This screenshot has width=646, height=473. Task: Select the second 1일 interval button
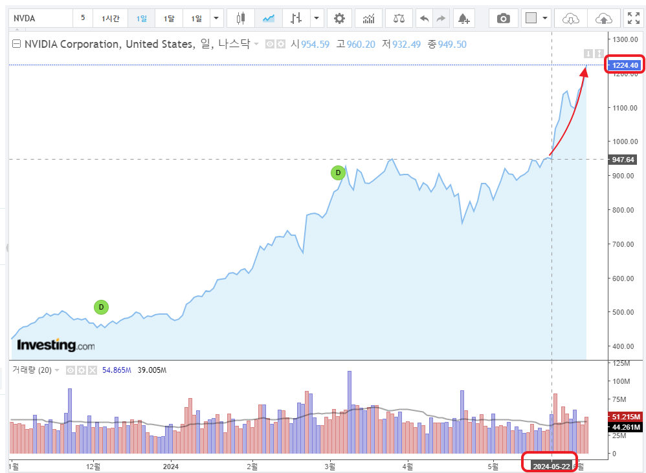[x=197, y=18]
